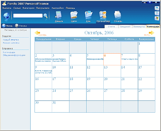Select the October 20 calendar cell

pyautogui.click(x=112, y=83)
